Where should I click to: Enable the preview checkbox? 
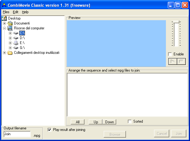[170, 54]
